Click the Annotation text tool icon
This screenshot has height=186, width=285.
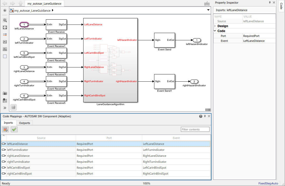point(5,42)
